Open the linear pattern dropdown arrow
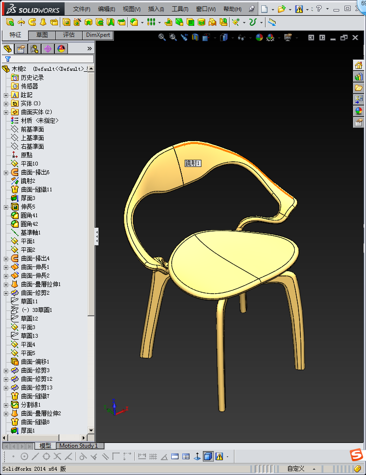Image resolution: width=366 pixels, height=475 pixels. tap(159, 22)
